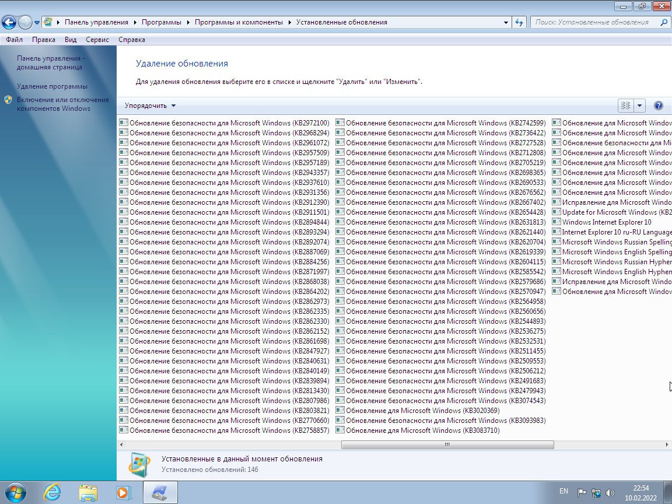Screen dimensions: 672x504
Task: Click the search magnifier icon
Action: (x=664, y=22)
